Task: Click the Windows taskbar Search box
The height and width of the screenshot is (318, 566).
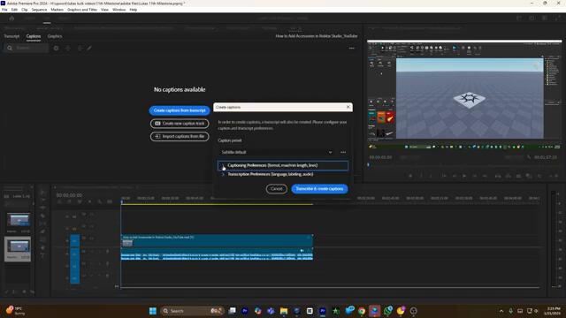Action: click(x=191, y=311)
